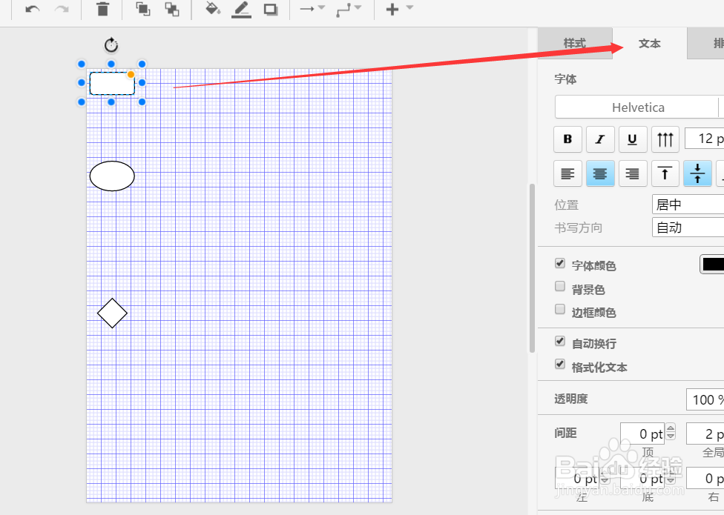Apply bold with the B button
The height and width of the screenshot is (515, 724).
pyautogui.click(x=567, y=139)
